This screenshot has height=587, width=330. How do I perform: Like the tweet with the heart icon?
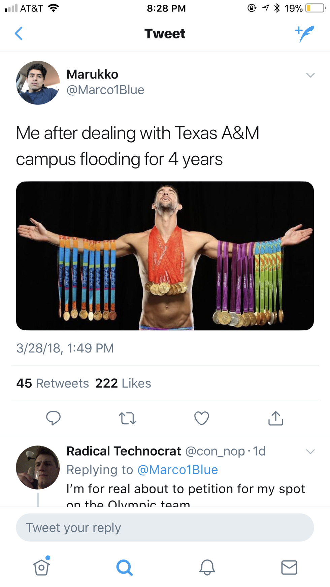(202, 418)
